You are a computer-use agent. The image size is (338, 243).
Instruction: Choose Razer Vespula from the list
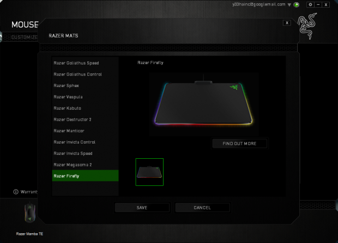tap(86, 97)
